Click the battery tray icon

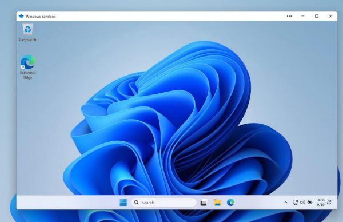(310, 203)
